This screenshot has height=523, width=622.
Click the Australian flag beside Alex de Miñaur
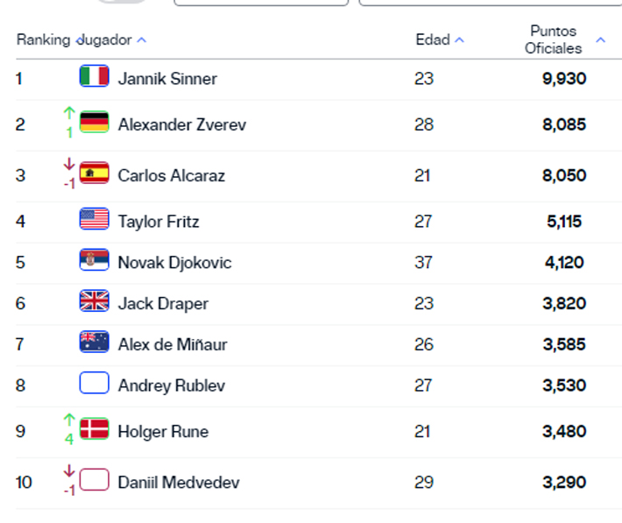pyautogui.click(x=94, y=343)
